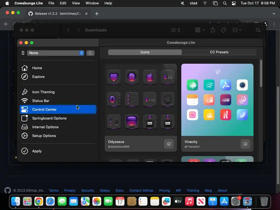The height and width of the screenshot is (210, 280).
Task: Click the theme list scrollbar
Action: click(261, 74)
